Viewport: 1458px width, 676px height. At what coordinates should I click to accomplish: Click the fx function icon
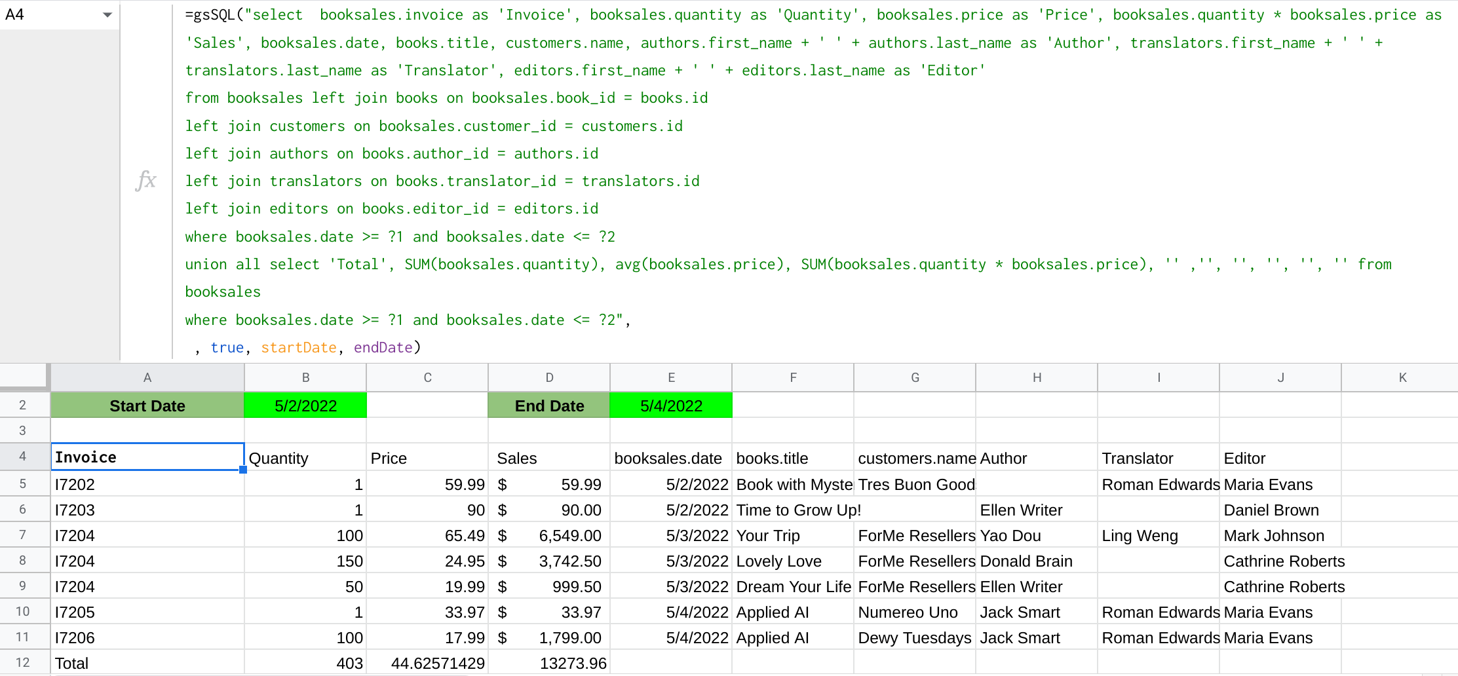[146, 180]
